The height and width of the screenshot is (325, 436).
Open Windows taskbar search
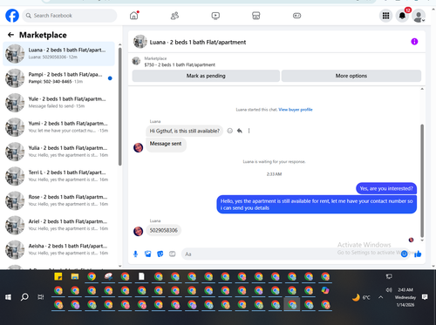tap(24, 297)
